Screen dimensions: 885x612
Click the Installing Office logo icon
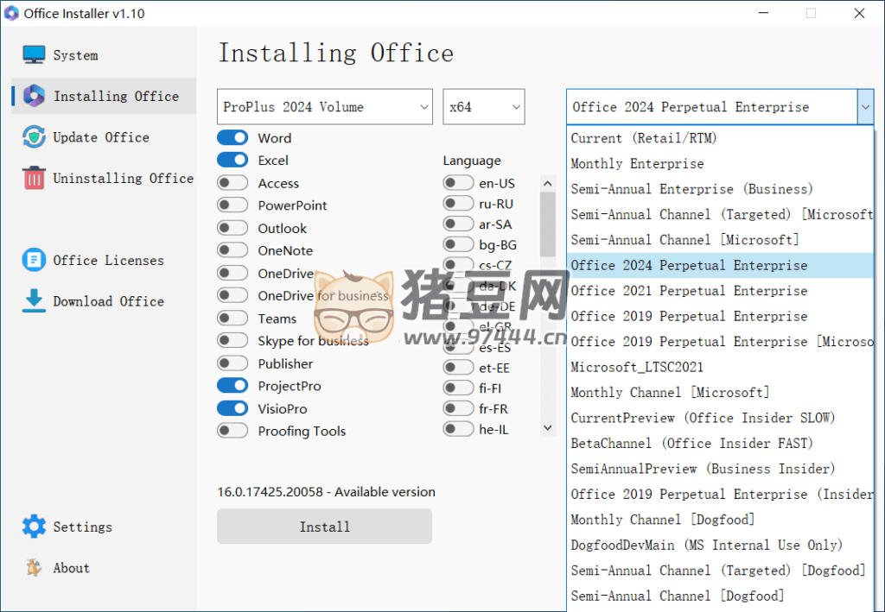coord(34,96)
